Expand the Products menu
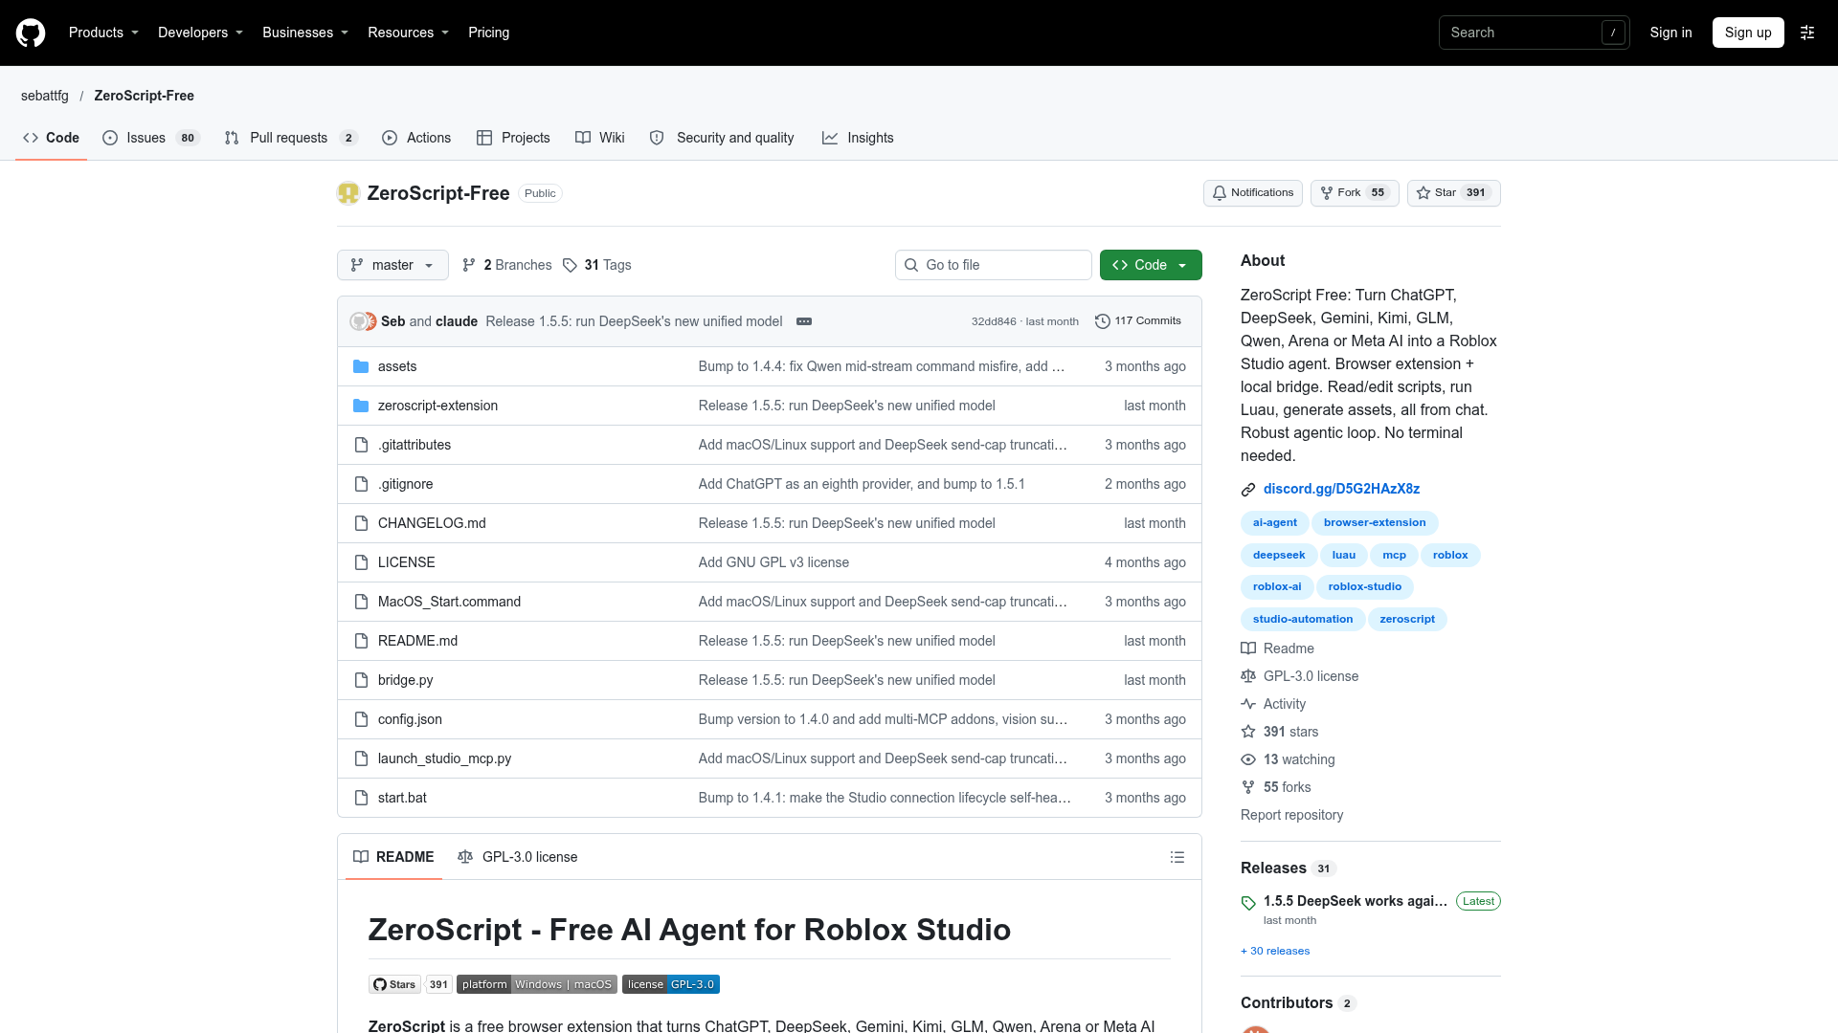This screenshot has width=1838, height=1033. (x=103, y=33)
